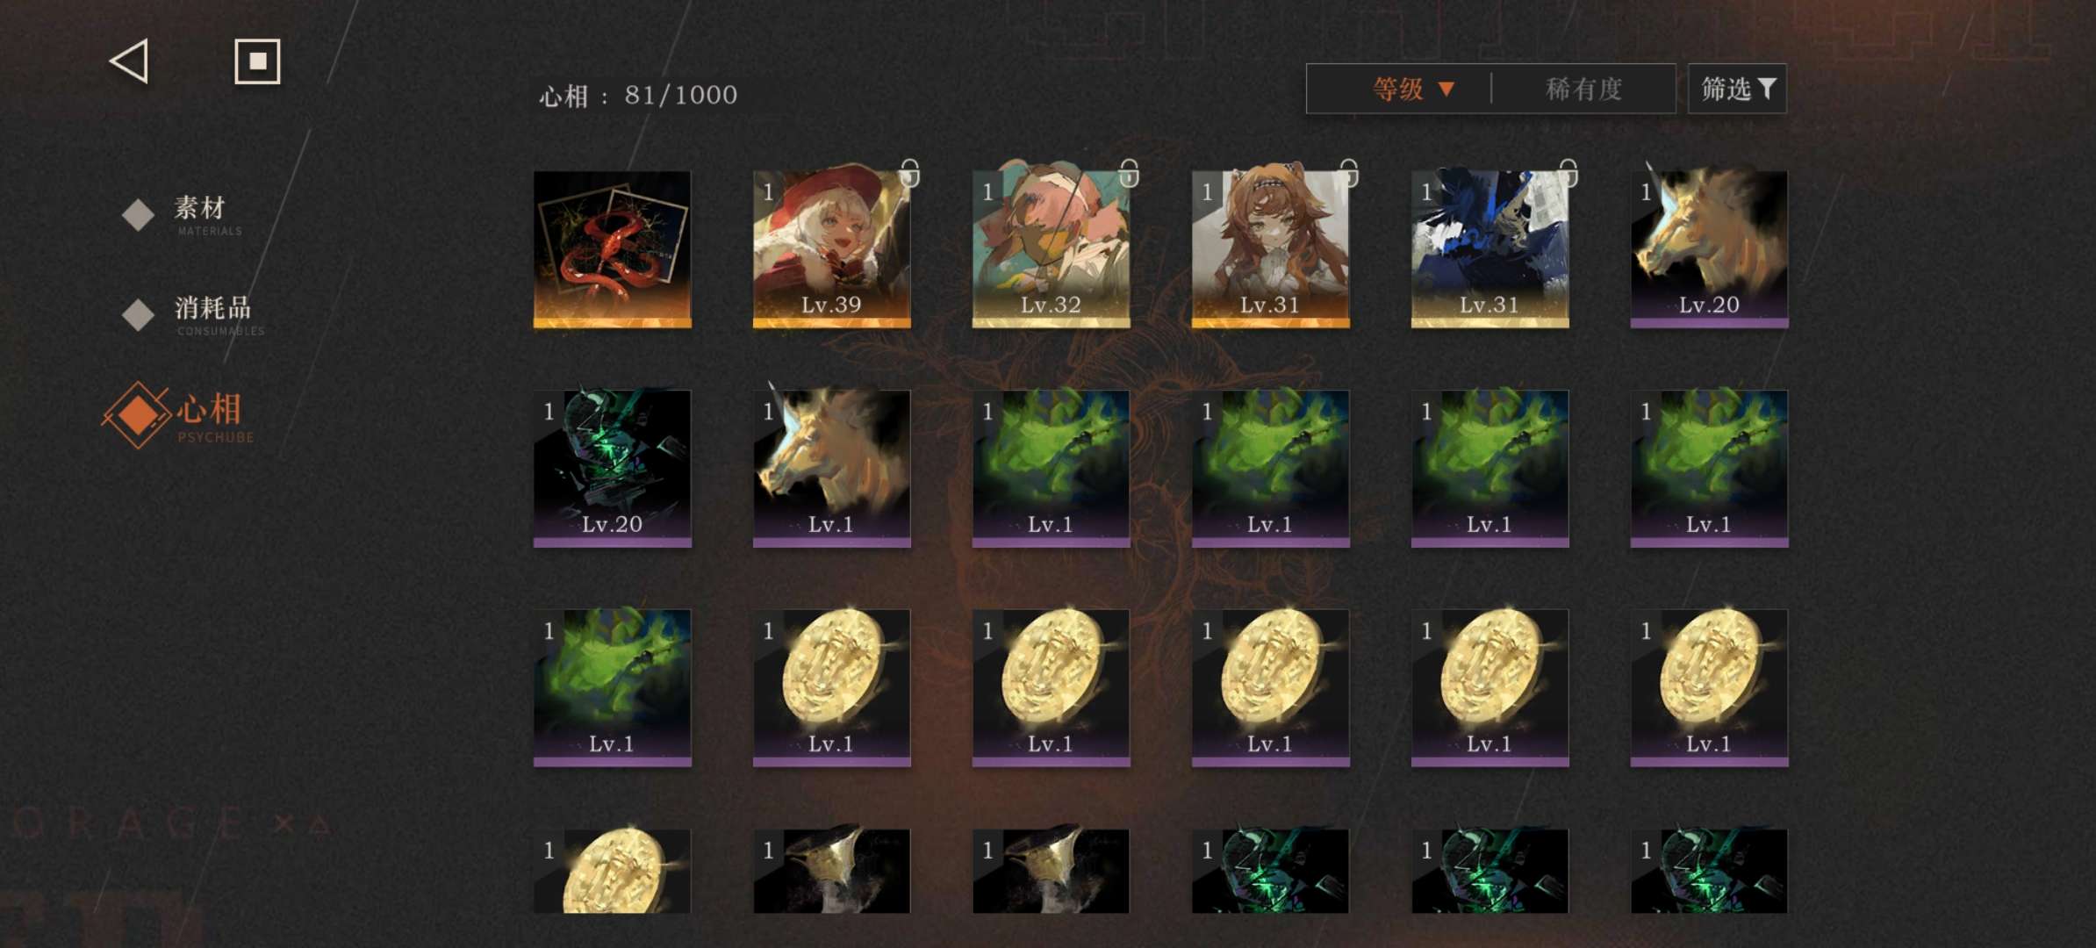The width and height of the screenshot is (2096, 948).
Task: Select the Lv.20 green crystal psychube
Action: coord(612,469)
